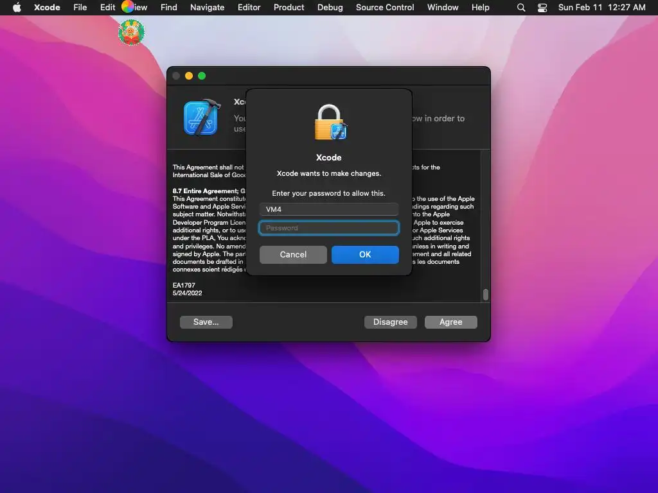Open the Source Control menu
Viewport: 658px width, 493px height.
(x=385, y=7)
